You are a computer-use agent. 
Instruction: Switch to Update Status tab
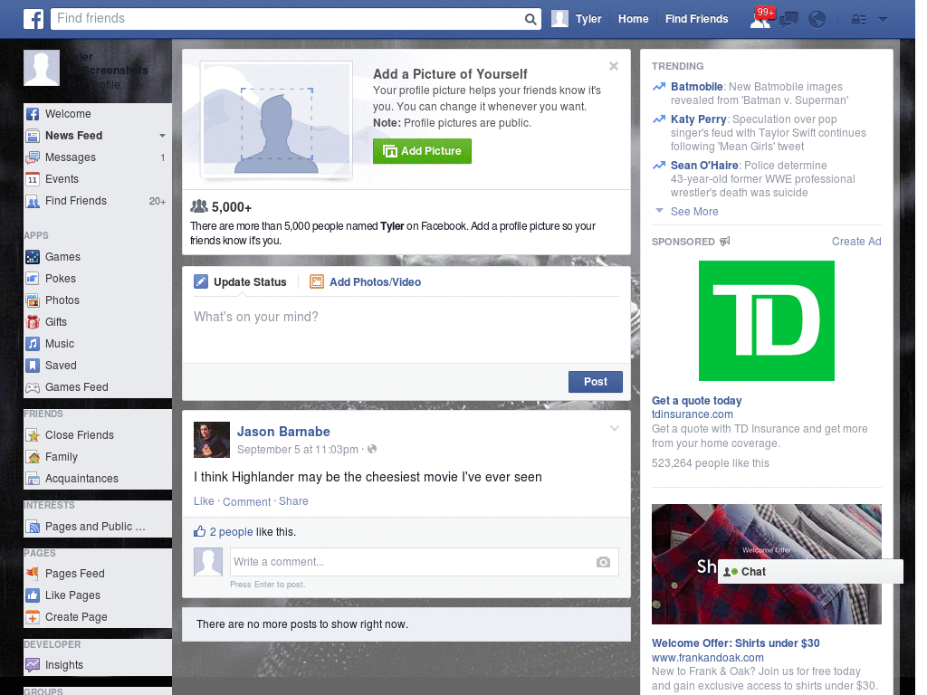[240, 282]
